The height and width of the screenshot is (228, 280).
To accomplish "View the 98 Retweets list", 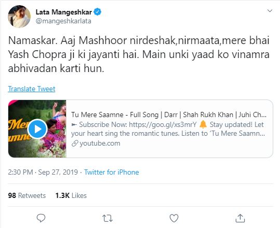I will [27, 195].
